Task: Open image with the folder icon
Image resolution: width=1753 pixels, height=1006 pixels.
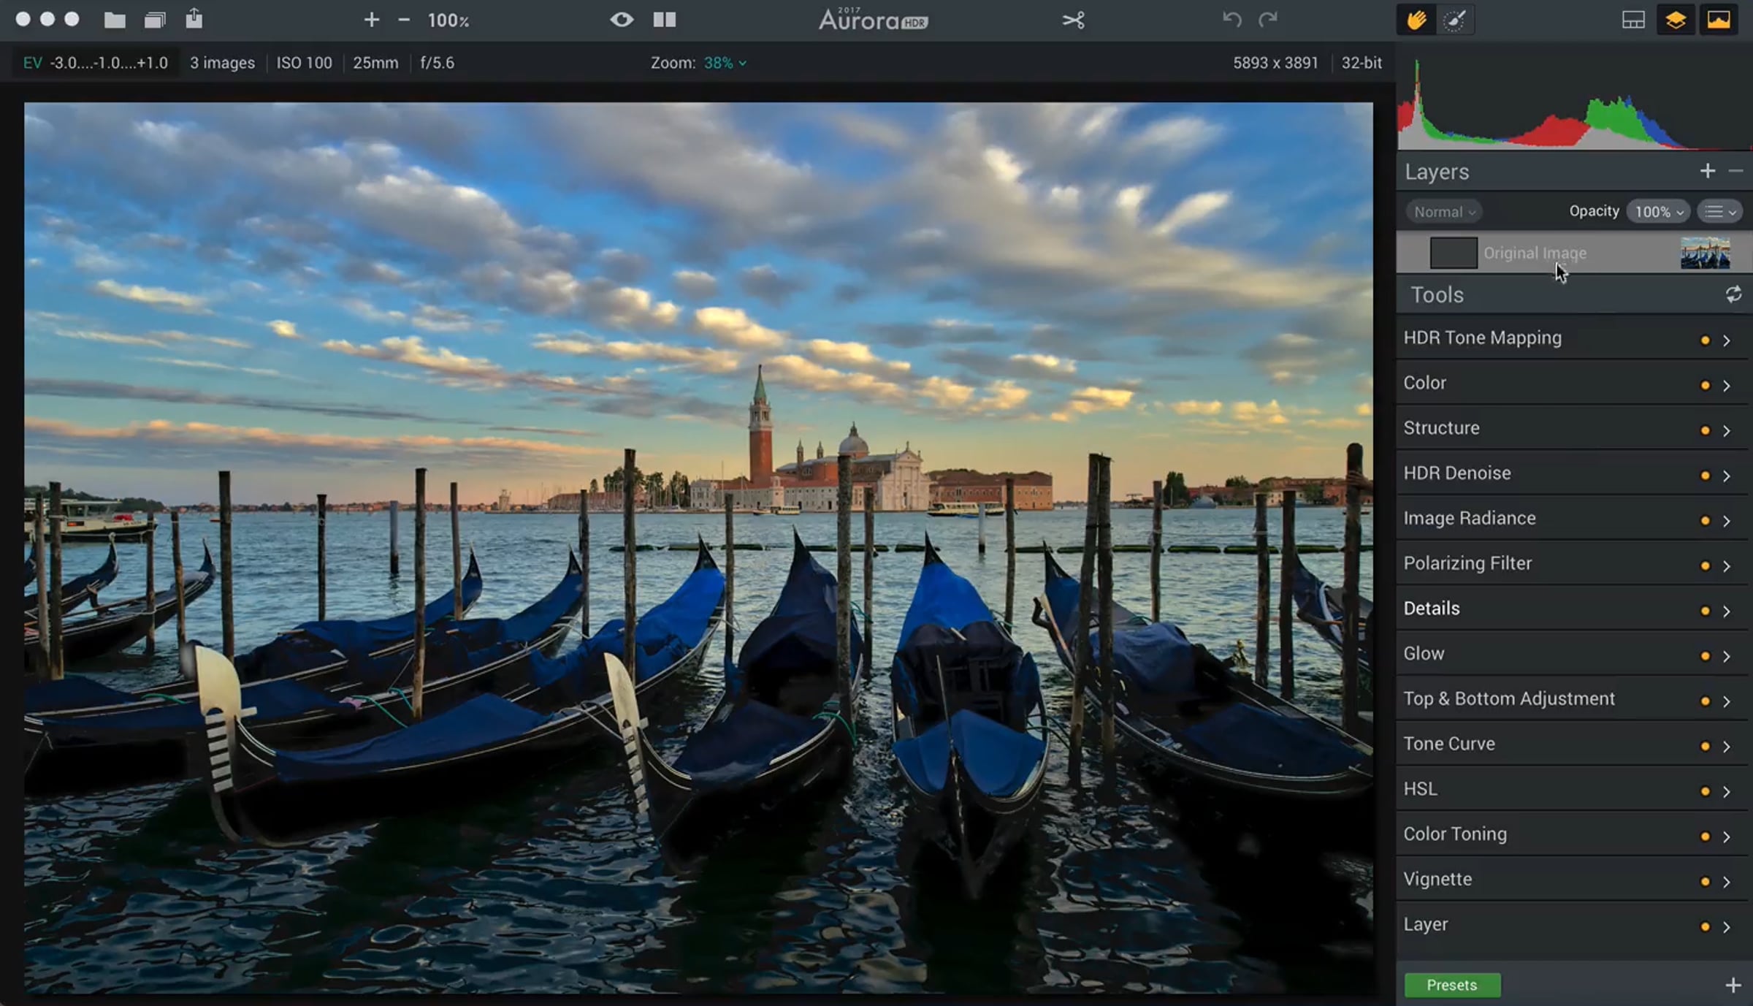Action: [x=115, y=20]
